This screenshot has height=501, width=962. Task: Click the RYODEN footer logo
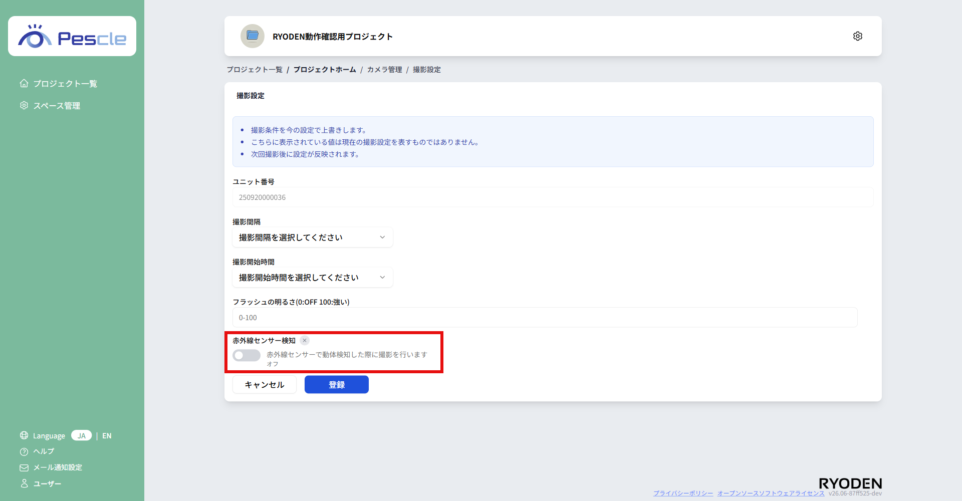(x=850, y=483)
